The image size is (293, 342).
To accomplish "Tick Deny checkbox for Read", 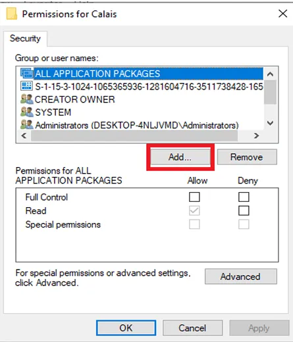I will [244, 210].
